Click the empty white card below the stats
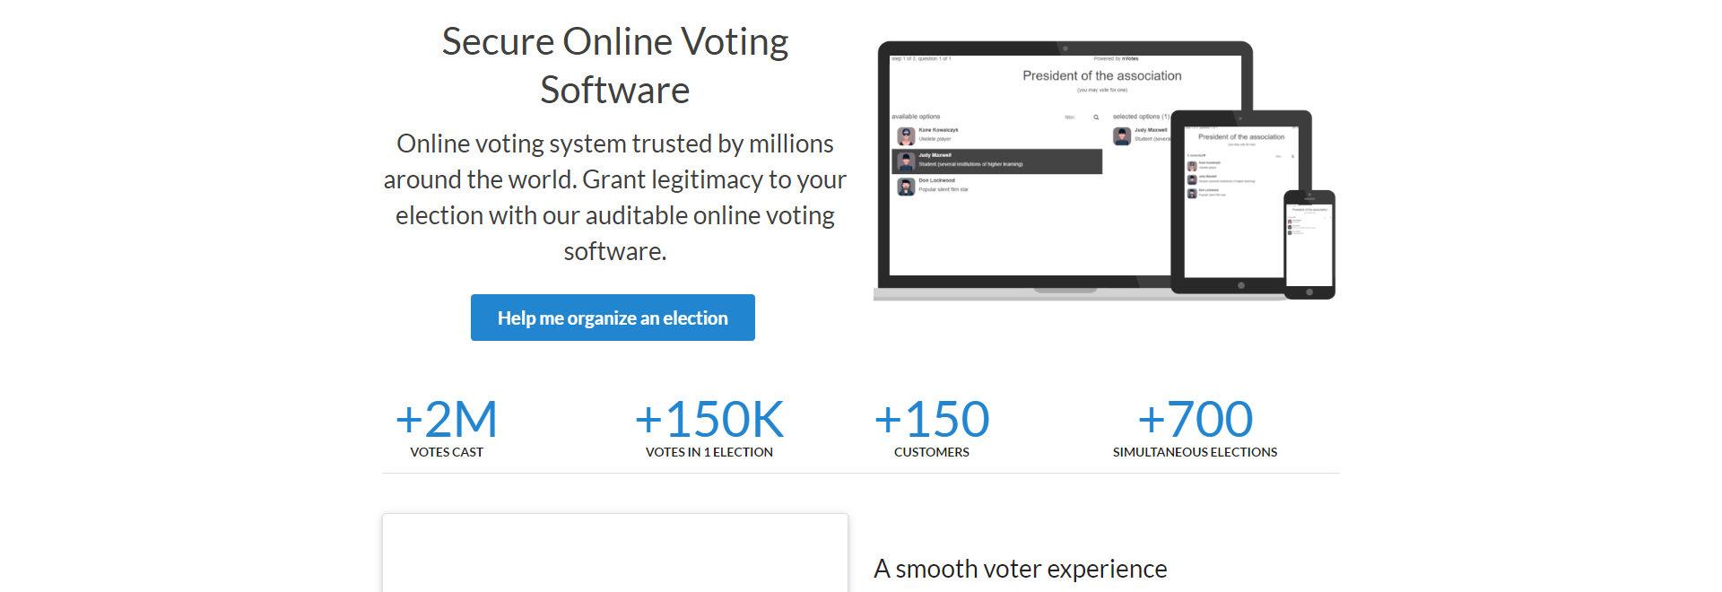Image resolution: width=1722 pixels, height=592 pixels. (x=615, y=553)
